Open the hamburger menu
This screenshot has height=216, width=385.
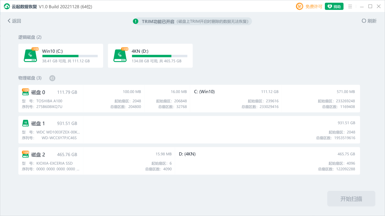tap(350, 6)
